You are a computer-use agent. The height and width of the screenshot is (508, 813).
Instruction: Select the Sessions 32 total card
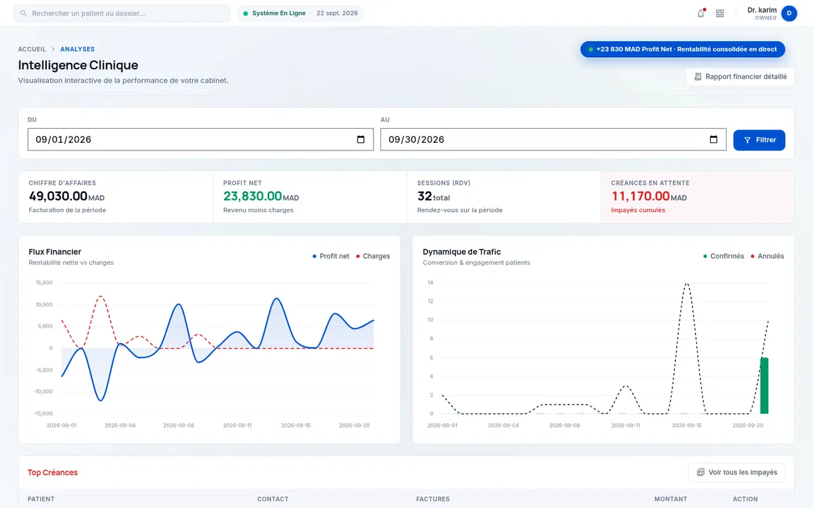pos(504,197)
